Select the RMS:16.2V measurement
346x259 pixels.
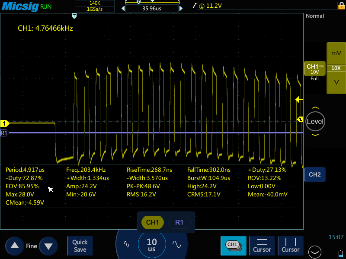[141, 194]
